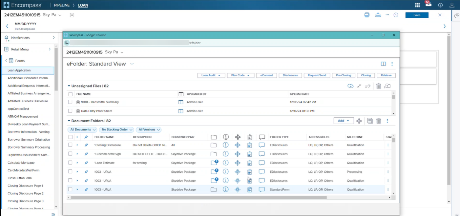Viewport: 460px width, 216px height.
Task: Open the preview icon for 1008 - Transmittal Summary
Action: 180,102
